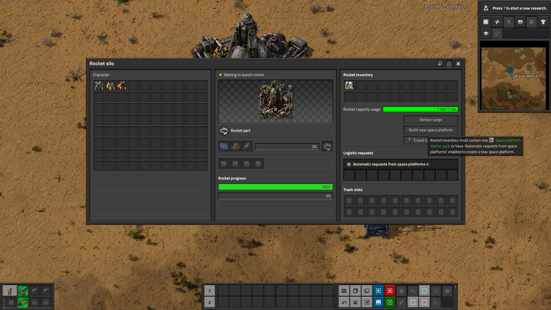Click the fourth module slot in the silo

258,164
